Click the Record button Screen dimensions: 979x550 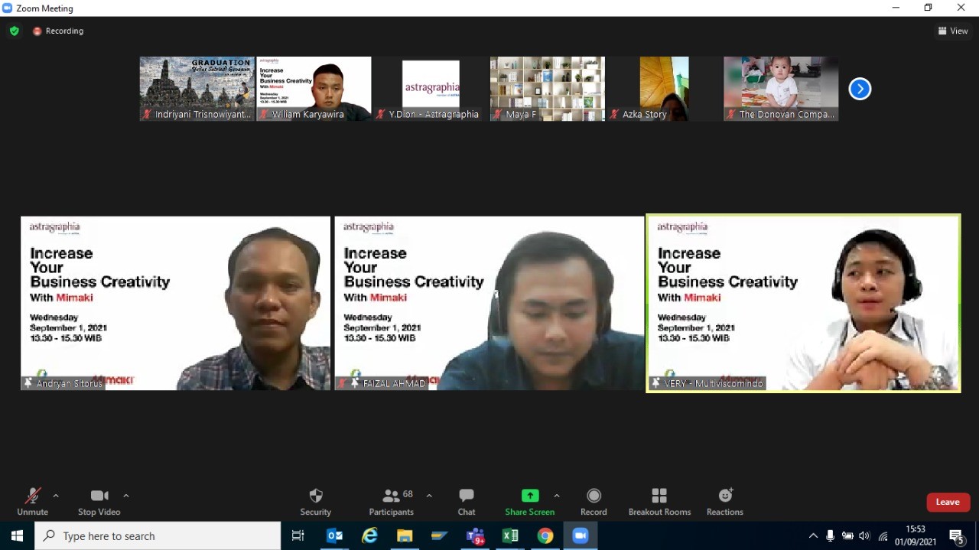click(x=594, y=502)
